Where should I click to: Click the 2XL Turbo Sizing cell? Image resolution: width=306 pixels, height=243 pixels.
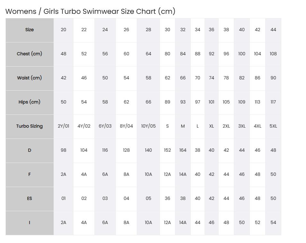[226, 126]
